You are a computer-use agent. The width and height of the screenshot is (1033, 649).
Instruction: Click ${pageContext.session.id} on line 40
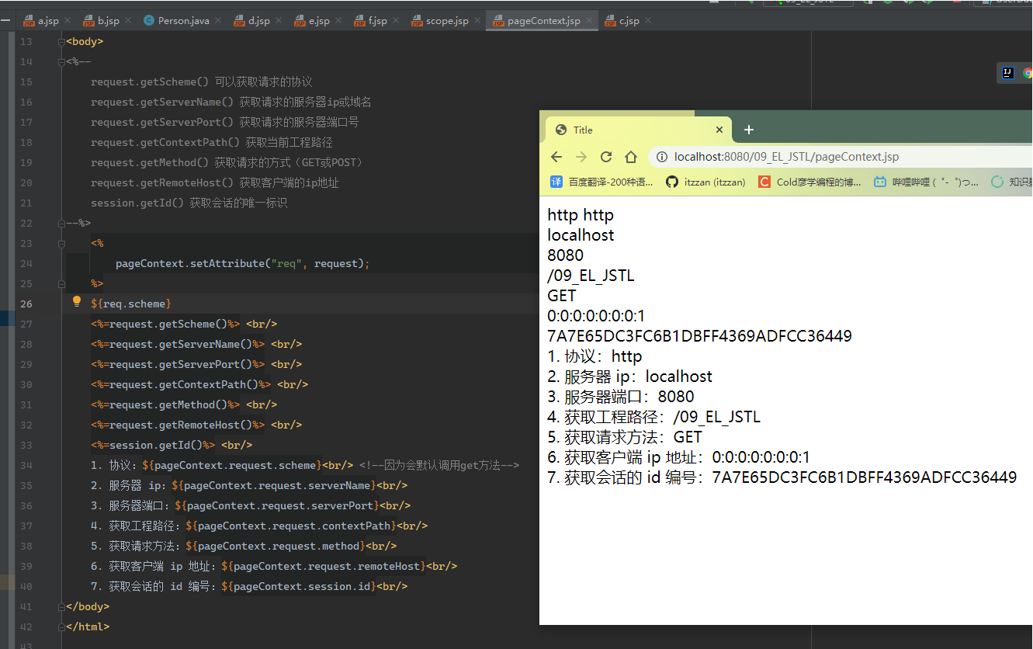pyautogui.click(x=299, y=587)
